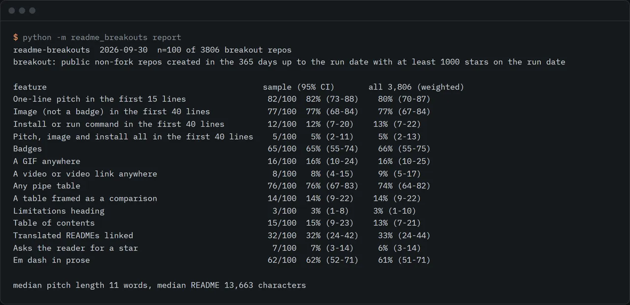Click weighted value '33% (24-44)'

click(404, 236)
